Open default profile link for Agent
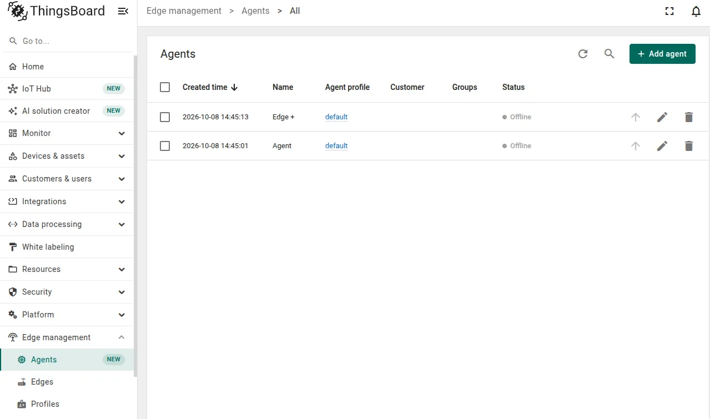Image resolution: width=710 pixels, height=419 pixels. pyautogui.click(x=336, y=146)
